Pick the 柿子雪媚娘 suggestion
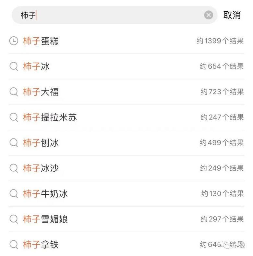The height and width of the screenshot is (256, 253). pos(126,219)
